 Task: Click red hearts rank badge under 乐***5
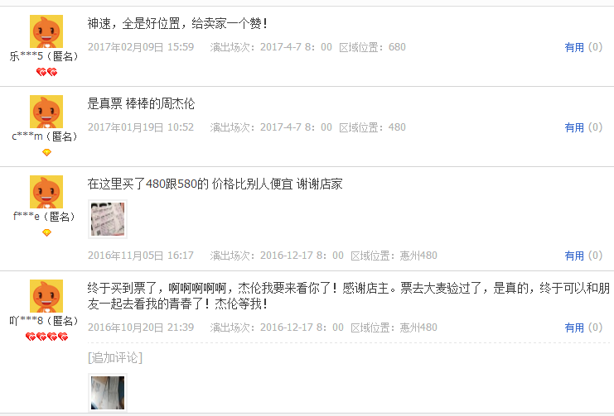(x=46, y=72)
